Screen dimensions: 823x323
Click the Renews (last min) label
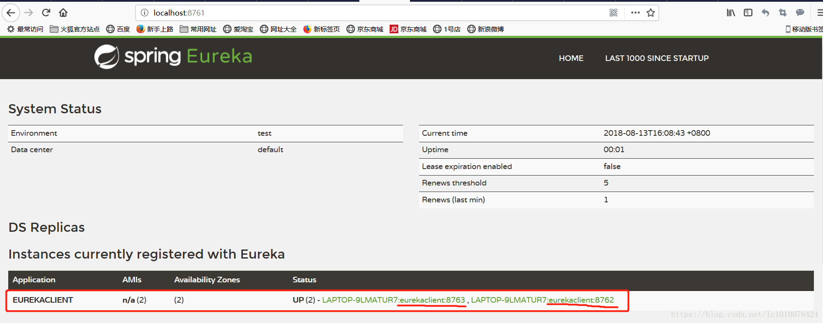[453, 200]
